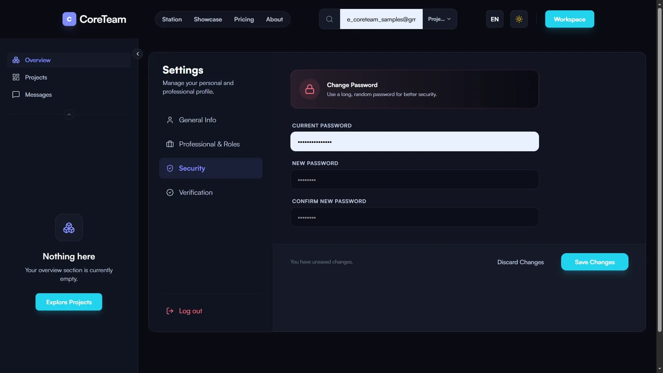This screenshot has width=663, height=373.
Task: Click the scrollbar down arrow
Action: coord(660,369)
